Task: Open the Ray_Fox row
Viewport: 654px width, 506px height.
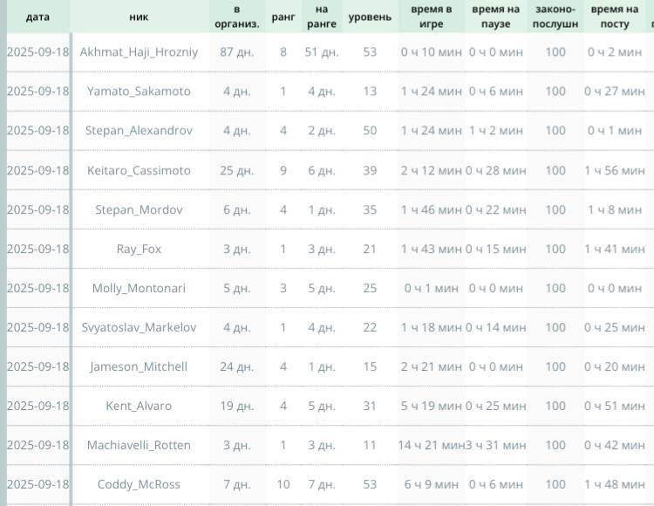Action: pyautogui.click(x=139, y=249)
